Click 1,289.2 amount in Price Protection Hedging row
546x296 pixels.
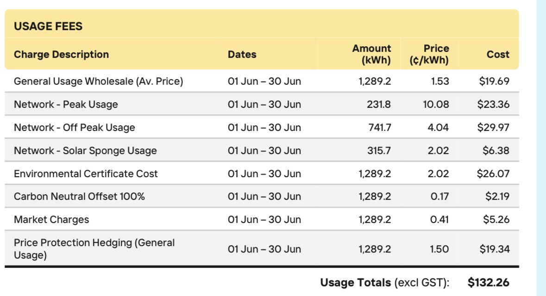pos(375,249)
